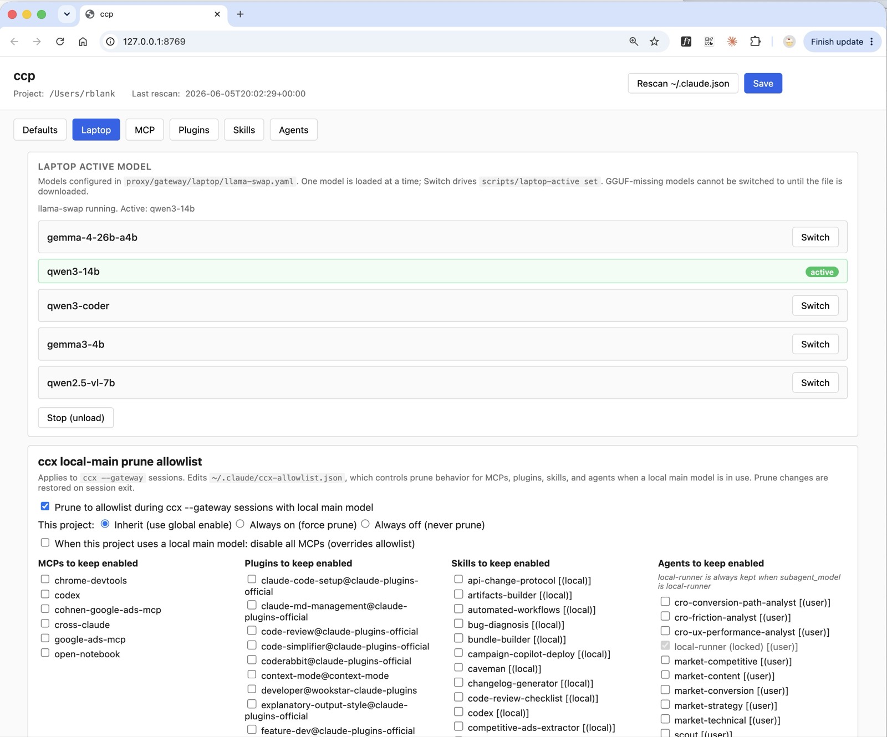Check api-change-protocol skill

point(458,580)
